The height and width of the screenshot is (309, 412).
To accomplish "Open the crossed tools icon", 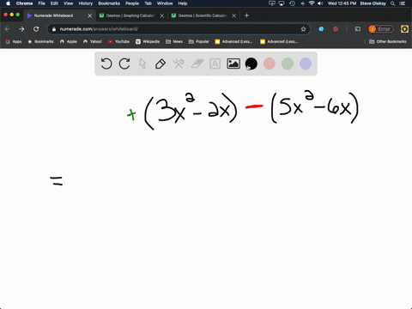I will (x=179, y=64).
